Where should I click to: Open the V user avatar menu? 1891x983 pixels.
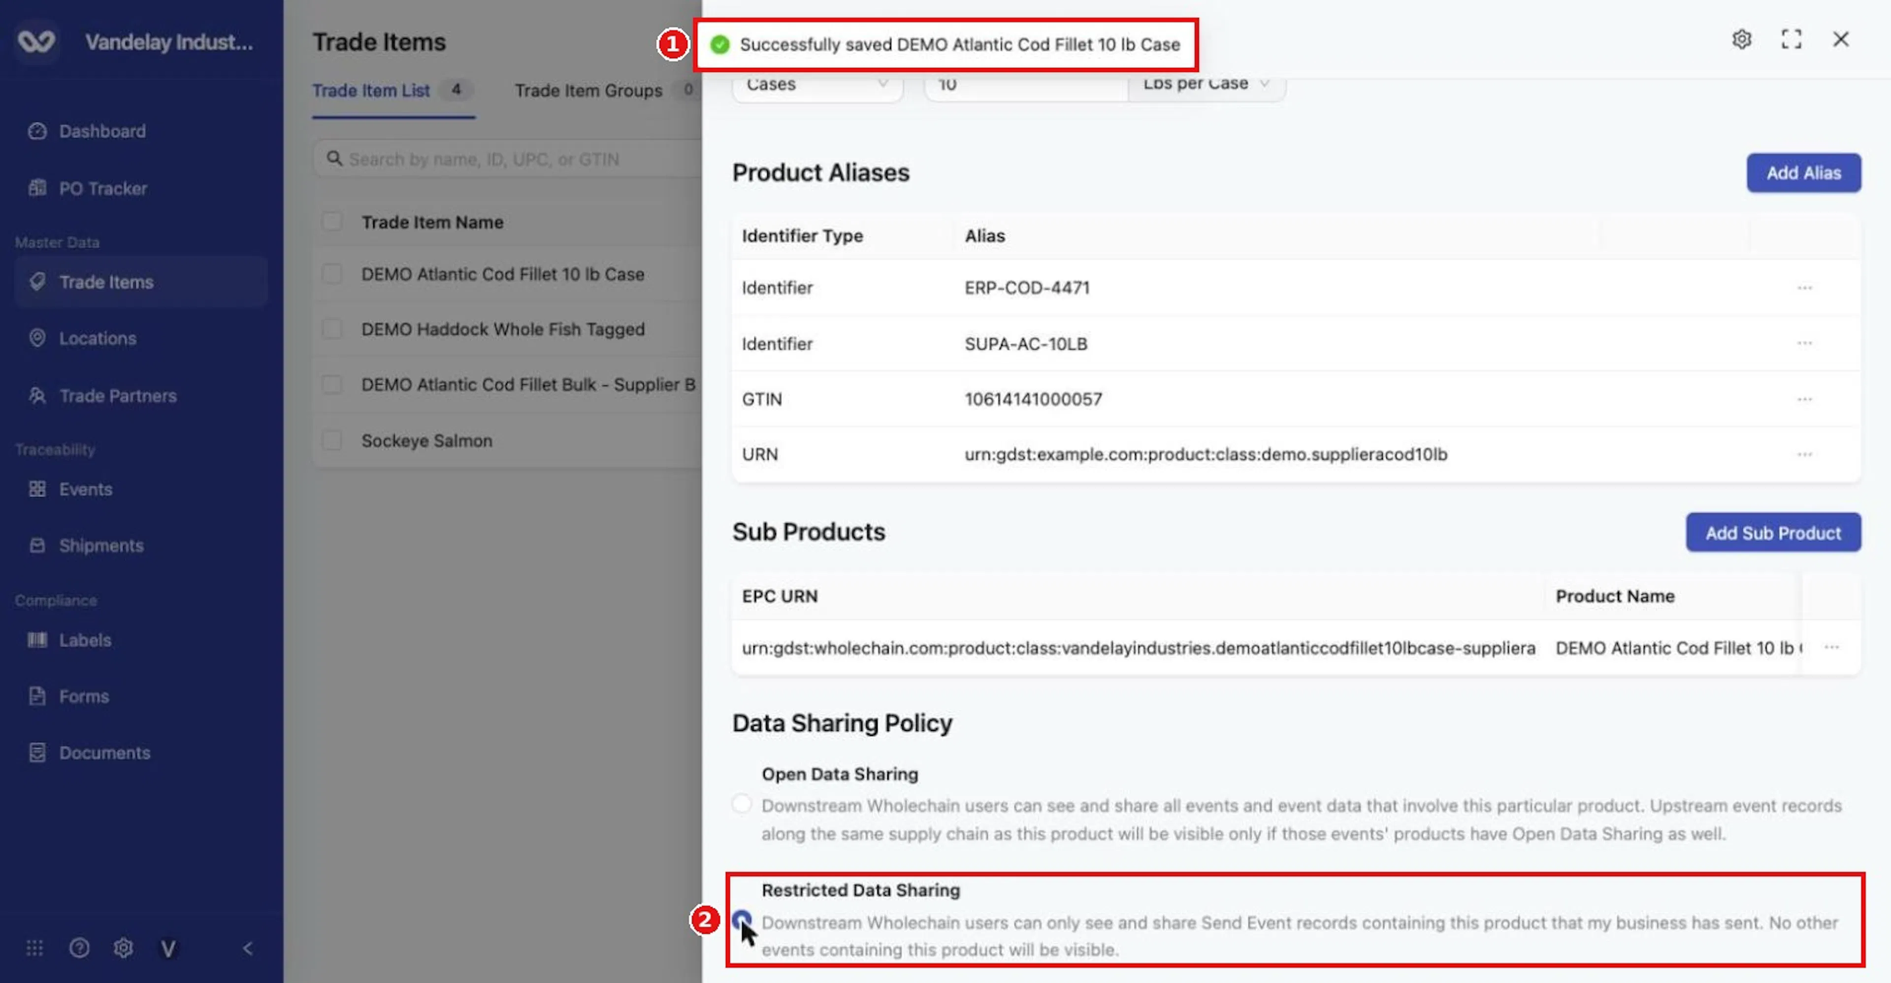(168, 949)
